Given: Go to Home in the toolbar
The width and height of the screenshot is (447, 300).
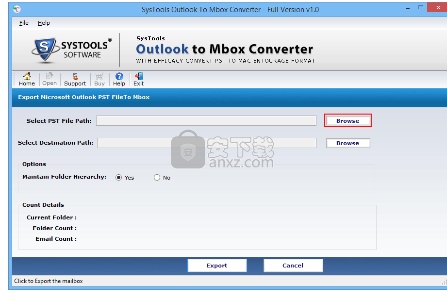Looking at the screenshot, I should click(27, 79).
